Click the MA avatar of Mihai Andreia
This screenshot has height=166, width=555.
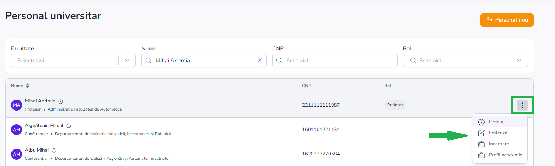pyautogui.click(x=17, y=105)
